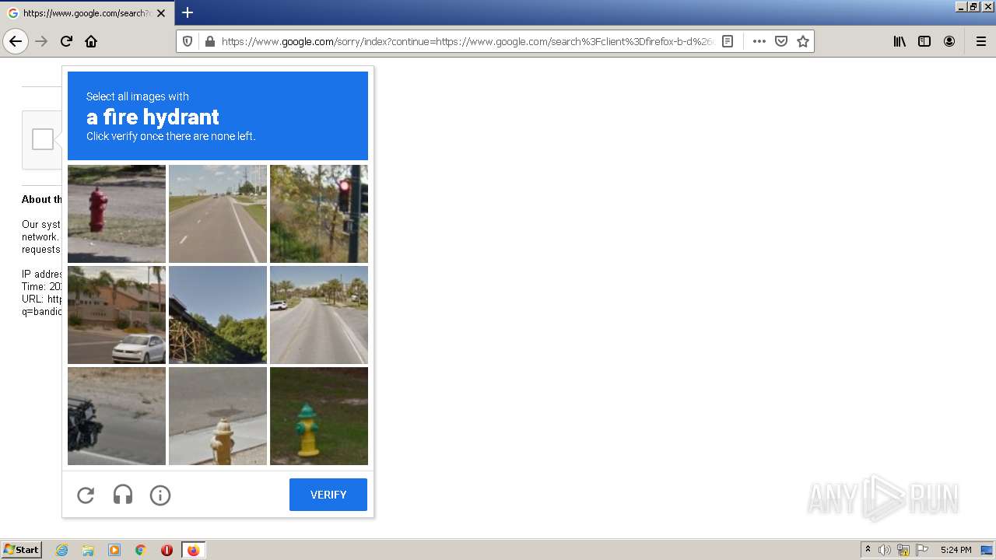The width and height of the screenshot is (996, 560).
Task: Select the traffic light image tile
Action: pyautogui.click(x=319, y=214)
